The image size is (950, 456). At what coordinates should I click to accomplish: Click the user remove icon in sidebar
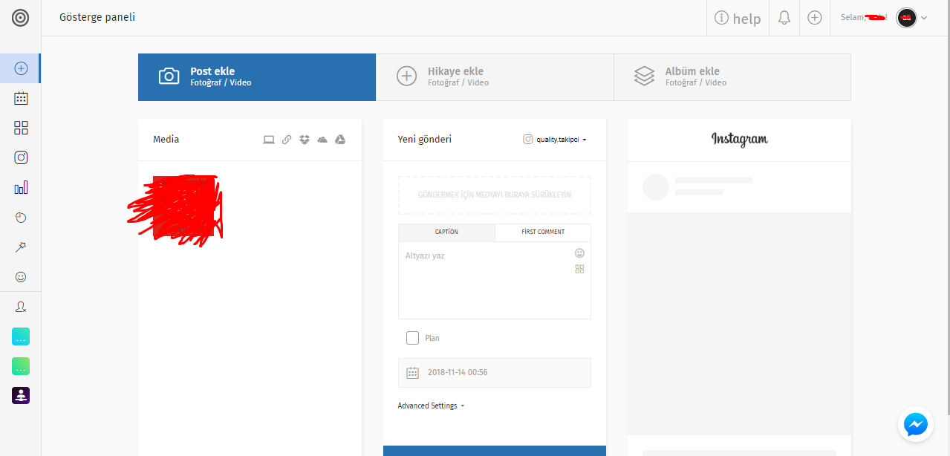[x=21, y=306]
